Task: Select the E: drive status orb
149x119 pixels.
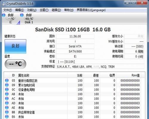Action: (4, 15)
